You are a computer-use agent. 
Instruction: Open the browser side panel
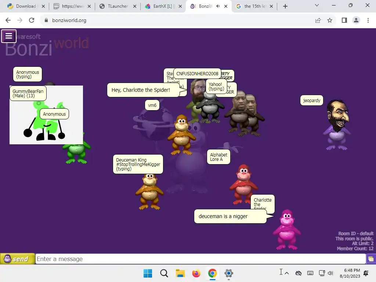344,20
